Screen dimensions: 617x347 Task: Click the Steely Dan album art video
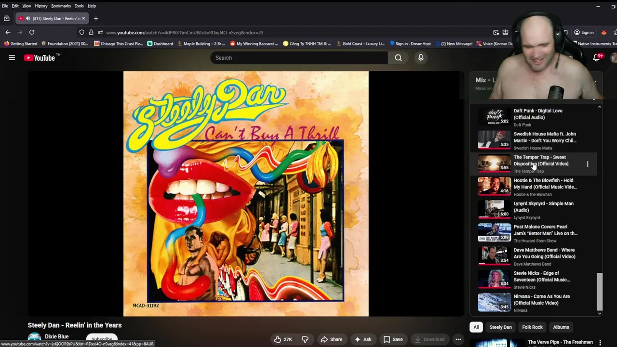[246, 194]
